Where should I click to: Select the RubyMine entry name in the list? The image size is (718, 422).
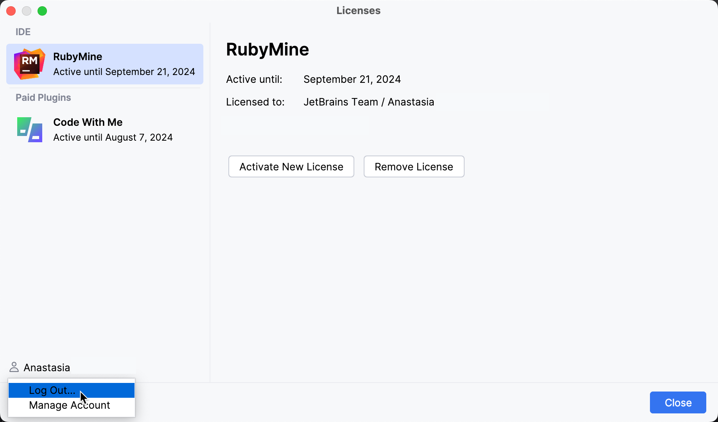77,57
